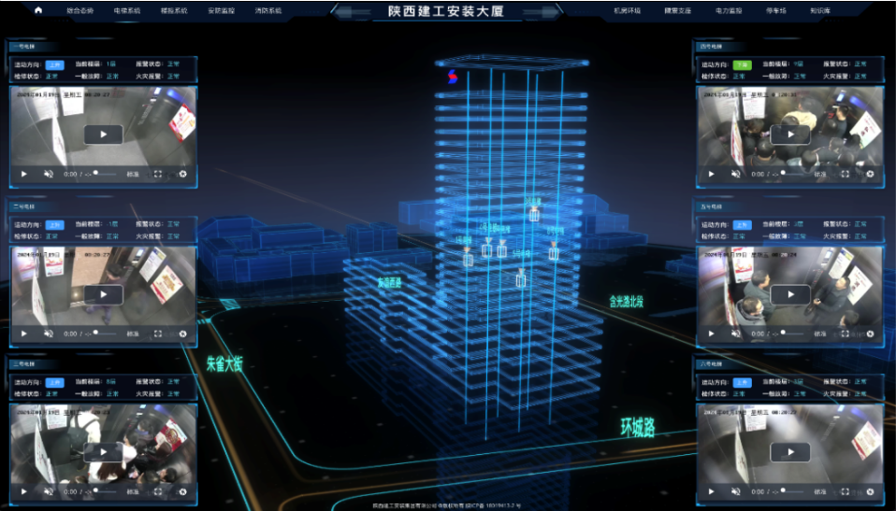Open 标准 quality selector for 二号电梯 video

133,334
